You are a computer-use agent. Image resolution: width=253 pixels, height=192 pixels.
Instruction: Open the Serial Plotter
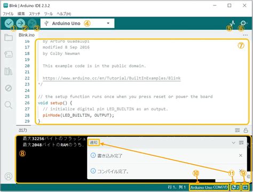click(x=232, y=23)
